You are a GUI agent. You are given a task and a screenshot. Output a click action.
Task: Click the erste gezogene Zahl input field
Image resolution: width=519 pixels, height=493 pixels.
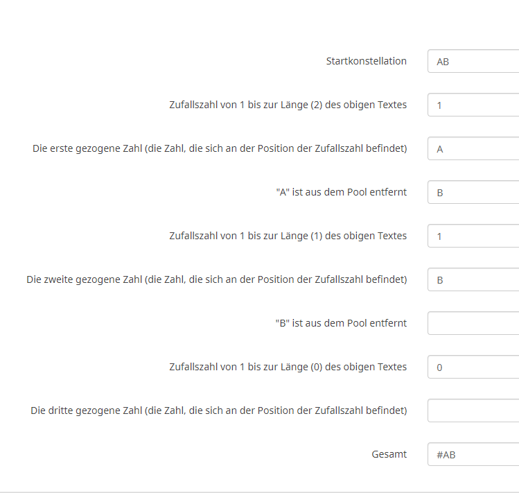click(x=474, y=149)
